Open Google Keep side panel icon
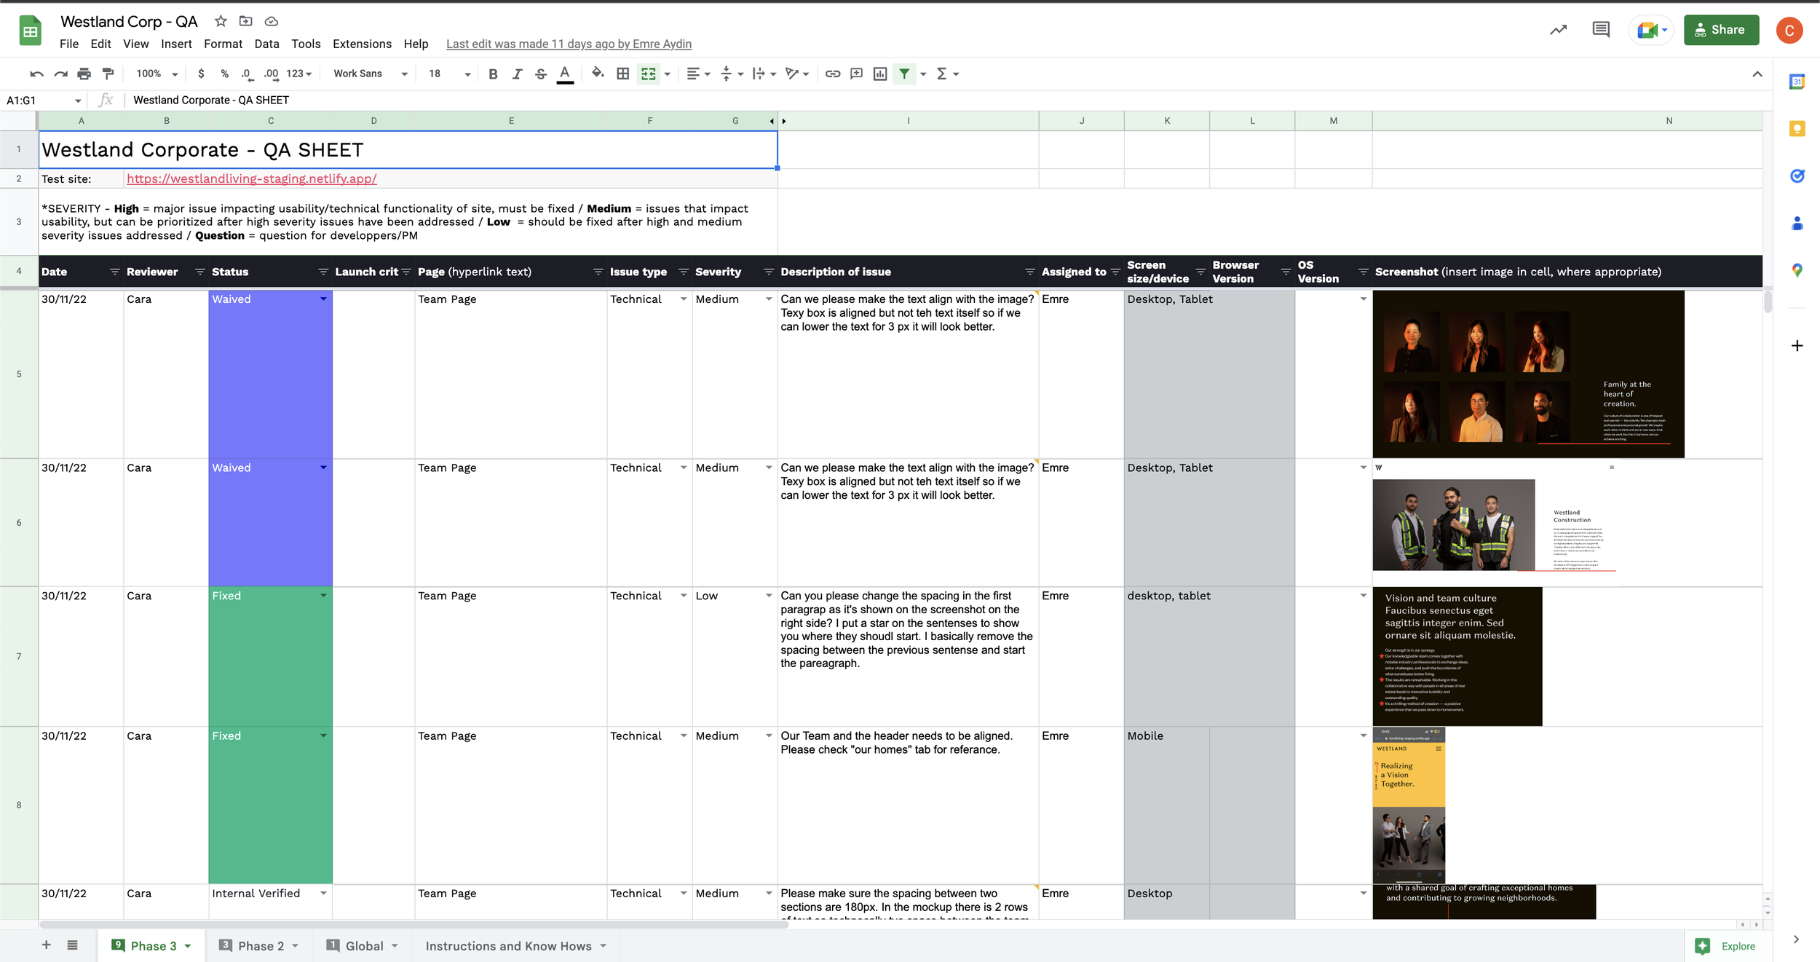 point(1797,129)
